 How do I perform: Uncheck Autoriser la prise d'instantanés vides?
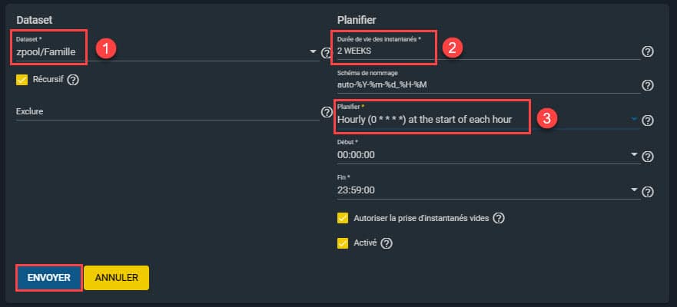click(x=343, y=218)
